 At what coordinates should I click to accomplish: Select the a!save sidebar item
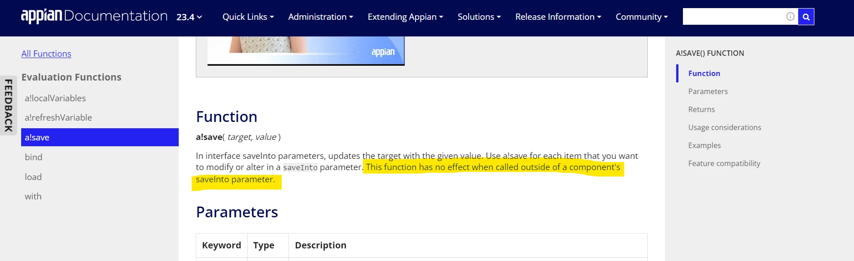100,137
